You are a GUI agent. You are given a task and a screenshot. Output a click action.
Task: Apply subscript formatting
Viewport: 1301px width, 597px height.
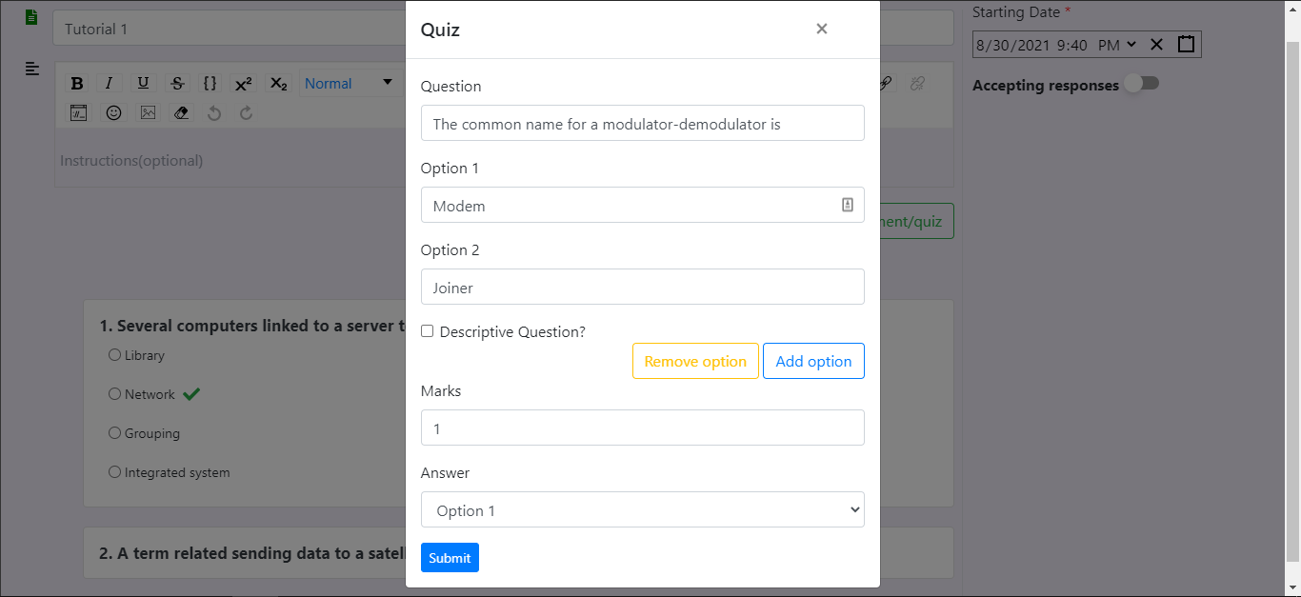[278, 84]
